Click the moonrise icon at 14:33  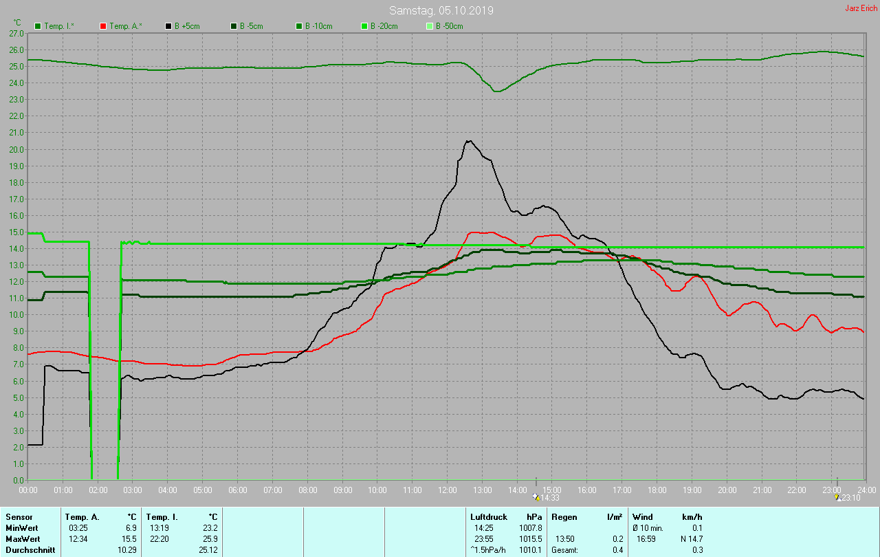tap(536, 497)
